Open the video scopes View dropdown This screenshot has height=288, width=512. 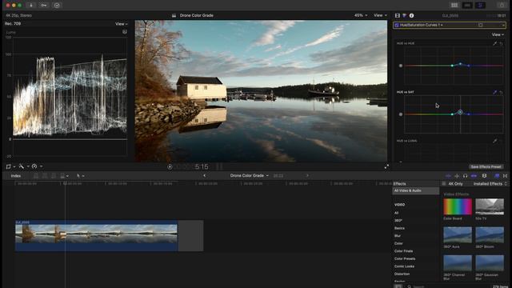122,24
